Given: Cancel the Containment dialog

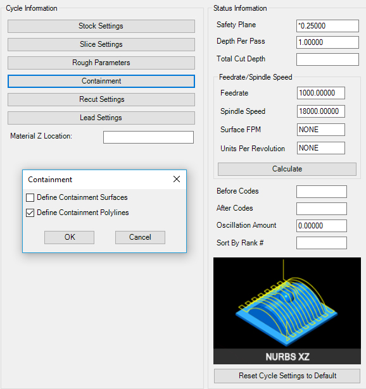Looking at the screenshot, I should [x=140, y=237].
